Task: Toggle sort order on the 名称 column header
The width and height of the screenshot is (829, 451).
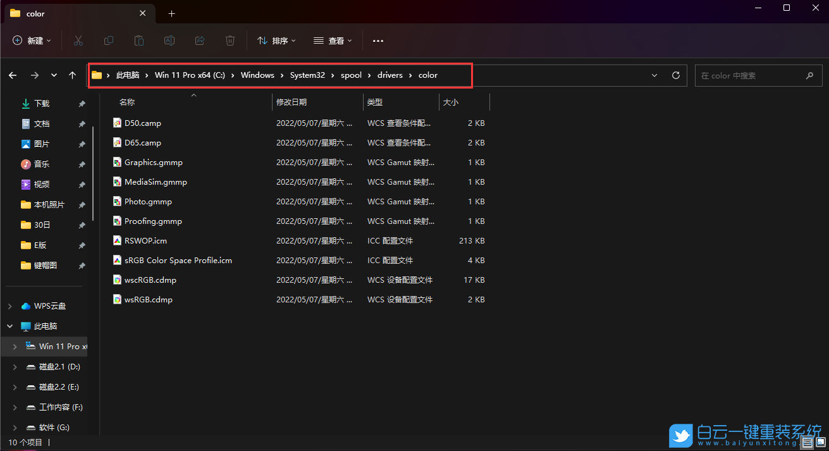Action: tap(126, 102)
